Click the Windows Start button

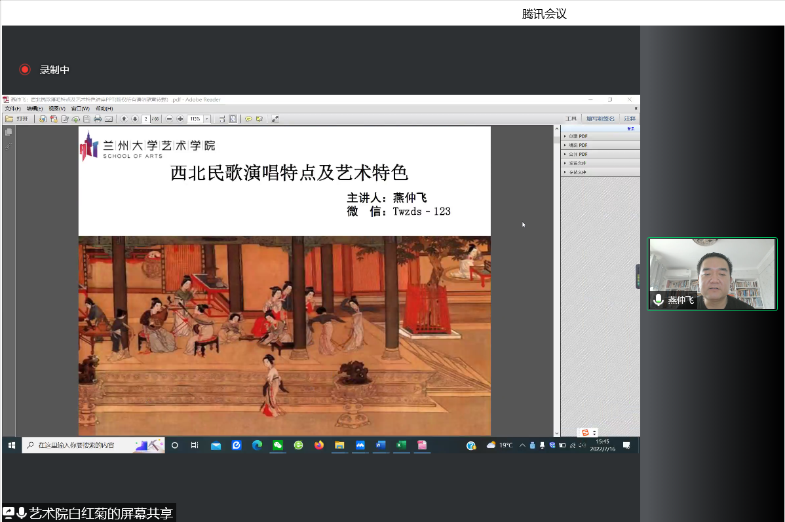(x=12, y=445)
